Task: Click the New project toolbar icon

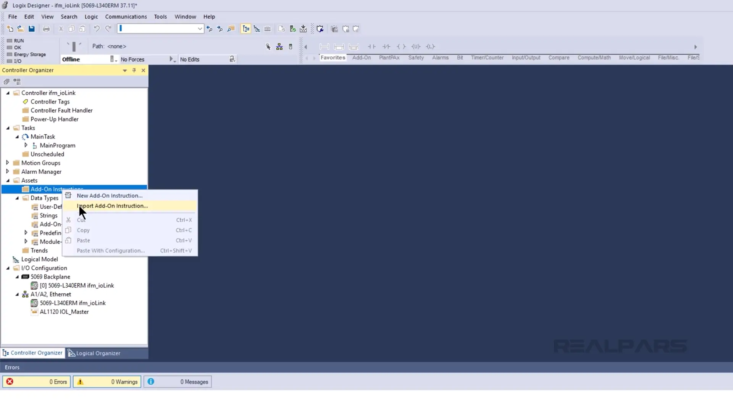Action: (x=10, y=29)
